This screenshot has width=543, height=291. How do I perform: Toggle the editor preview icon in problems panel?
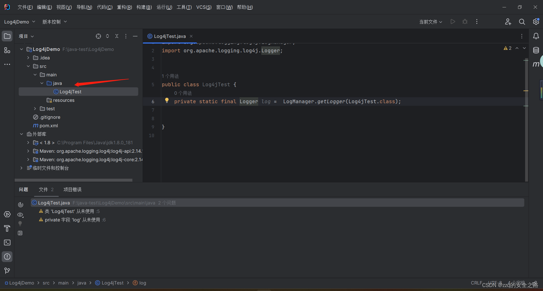(20, 233)
